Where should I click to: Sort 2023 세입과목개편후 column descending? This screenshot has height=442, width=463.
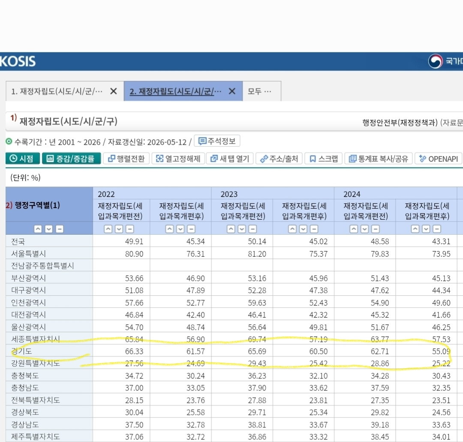tap(303, 229)
